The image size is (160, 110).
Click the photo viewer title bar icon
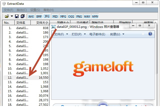pos(53,27)
